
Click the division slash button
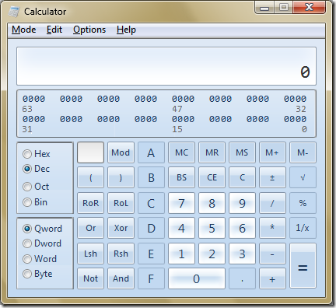point(272,203)
